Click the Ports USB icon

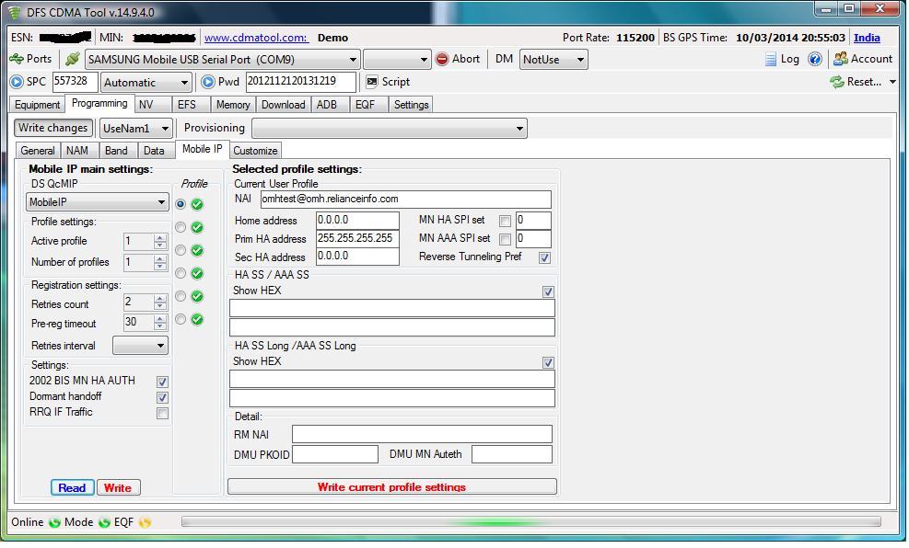(x=17, y=59)
